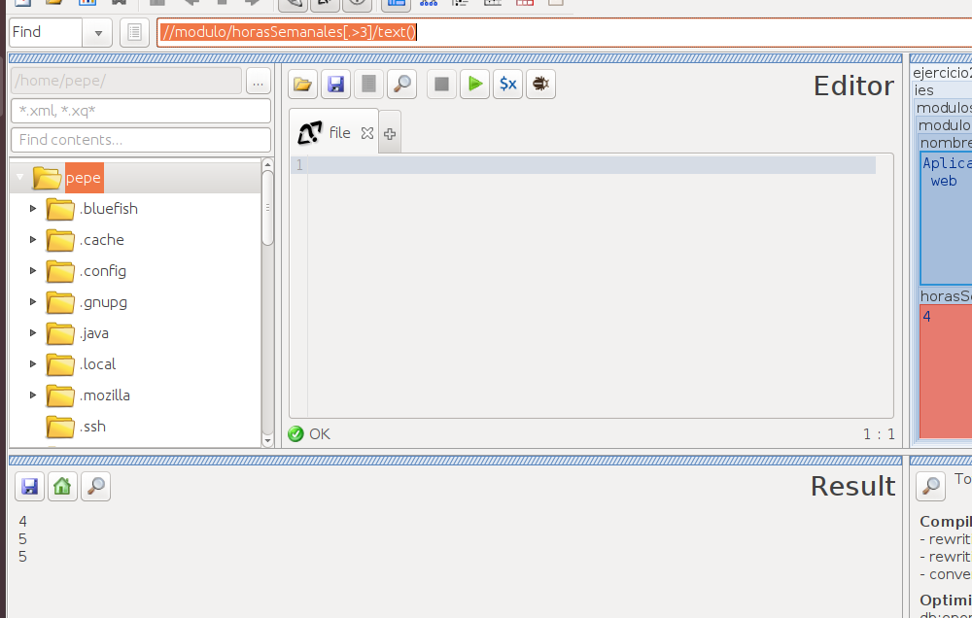Expand the .config folder
The width and height of the screenshot is (972, 618).
(x=33, y=271)
